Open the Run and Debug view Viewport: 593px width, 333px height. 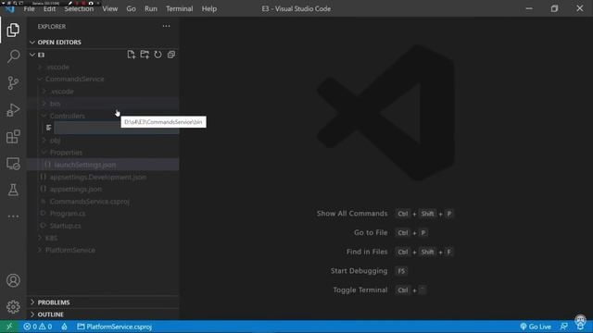click(x=13, y=110)
